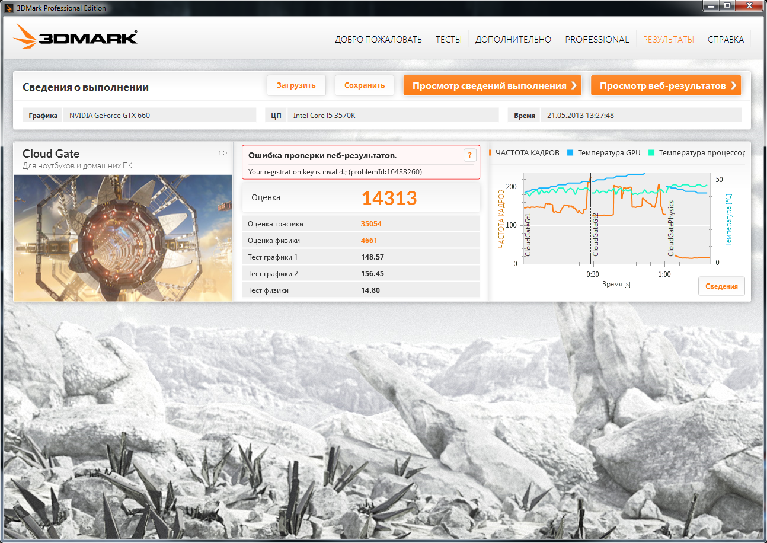
Task: Click the 3DMark logo in the header
Action: pos(75,38)
